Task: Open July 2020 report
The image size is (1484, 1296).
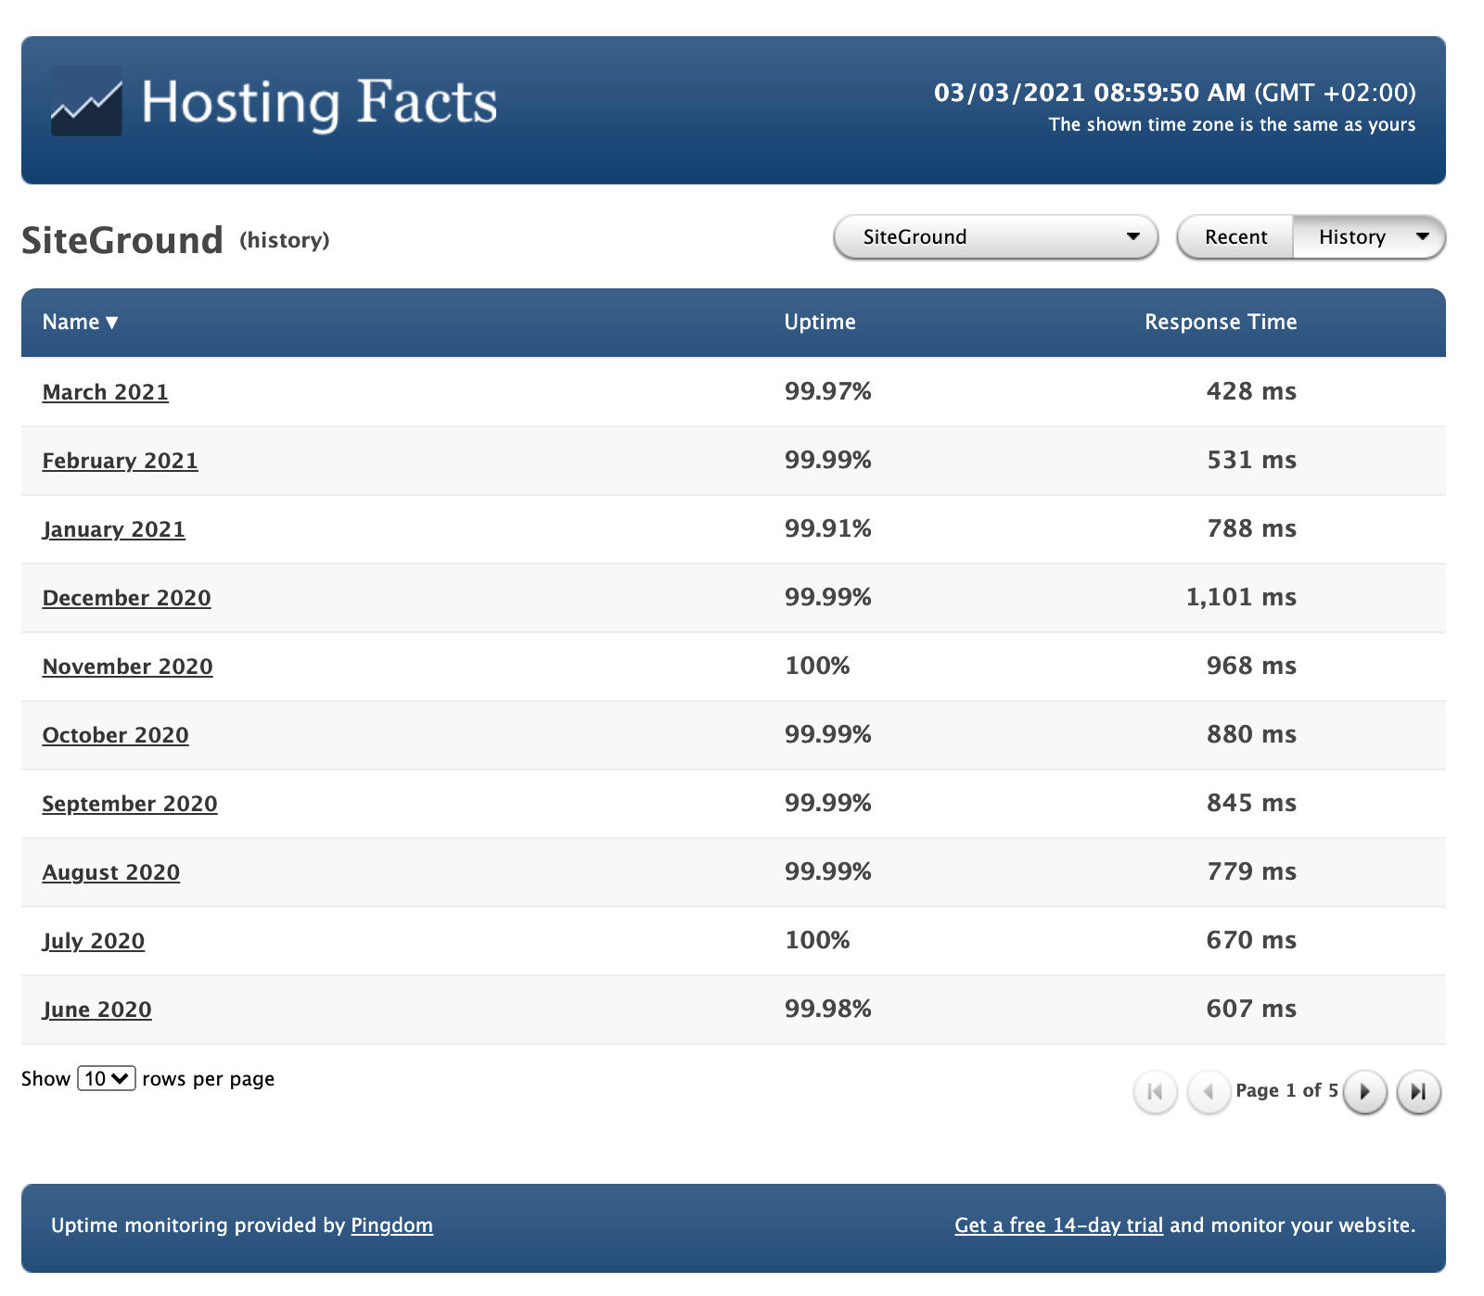Action: pos(94,941)
